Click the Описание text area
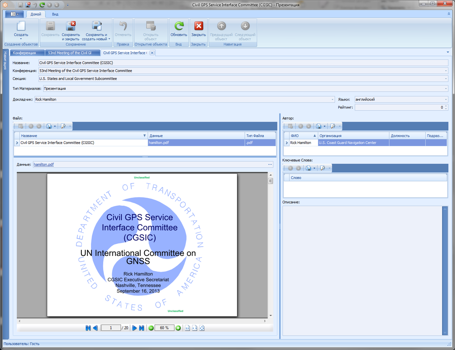This screenshot has height=350, width=455. click(x=362, y=271)
